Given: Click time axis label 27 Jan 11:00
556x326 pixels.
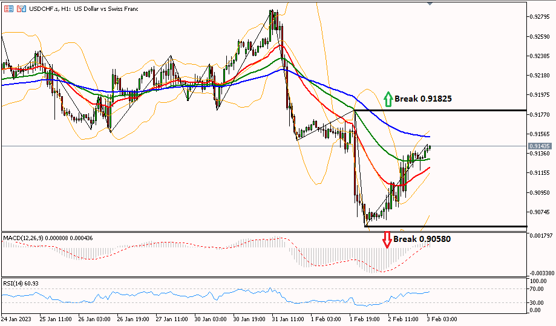Looking at the screenshot, I should tap(172, 319).
